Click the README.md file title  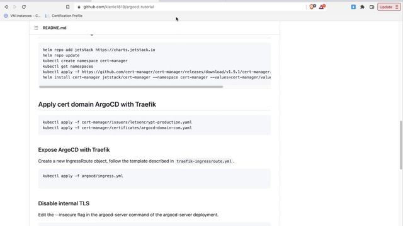click(54, 28)
